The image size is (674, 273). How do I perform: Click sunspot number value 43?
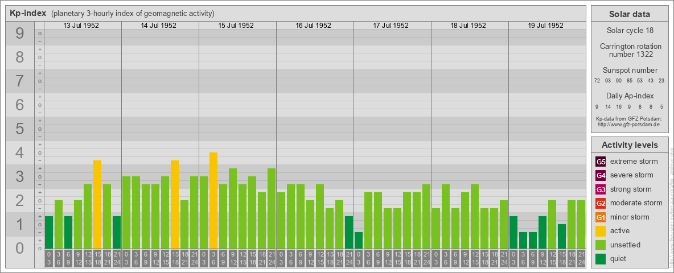[x=651, y=81]
